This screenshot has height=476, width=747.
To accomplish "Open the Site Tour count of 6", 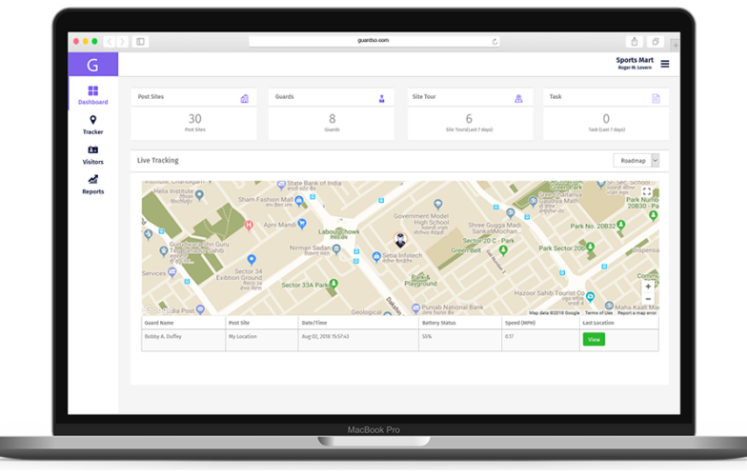I will coord(469,118).
